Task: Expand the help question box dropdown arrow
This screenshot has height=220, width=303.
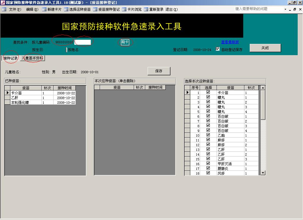Action: point(285,9)
